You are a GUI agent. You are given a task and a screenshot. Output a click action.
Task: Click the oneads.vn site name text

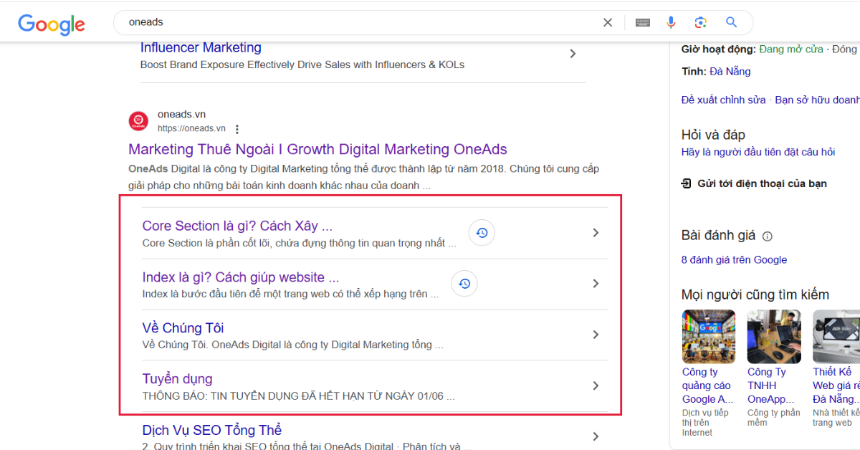pos(181,115)
